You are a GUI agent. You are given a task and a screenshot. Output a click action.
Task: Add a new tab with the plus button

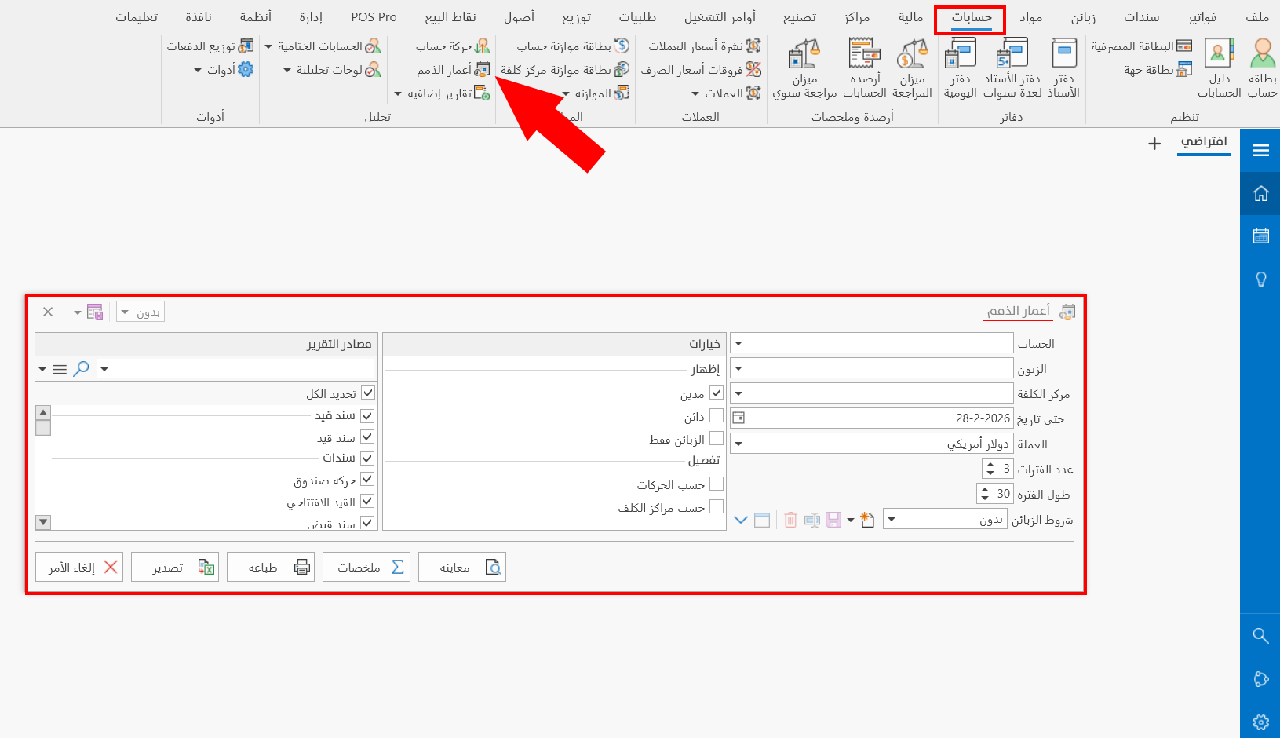[x=1154, y=143]
